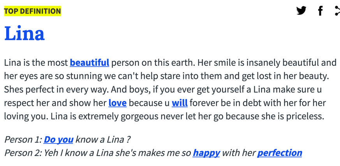The image size is (340, 166).
Task: Click the word 'priceless' ending the definition
Action: [x=306, y=116]
